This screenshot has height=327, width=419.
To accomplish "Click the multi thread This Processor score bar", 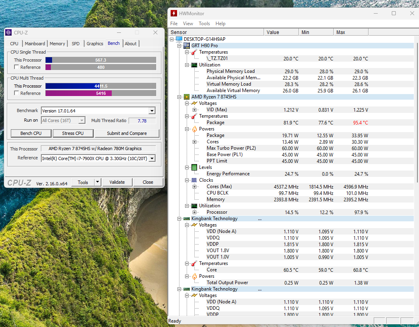I will pos(101,86).
